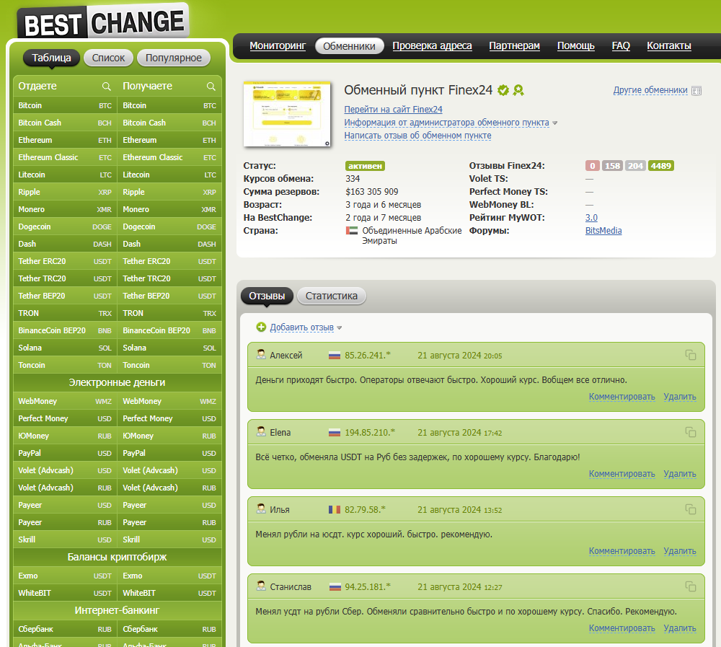Click the award ribbon icon next to Finex24

pyautogui.click(x=518, y=90)
